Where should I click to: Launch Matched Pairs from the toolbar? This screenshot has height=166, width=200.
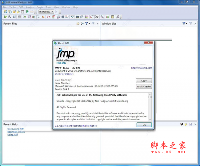click(x=14, y=17)
